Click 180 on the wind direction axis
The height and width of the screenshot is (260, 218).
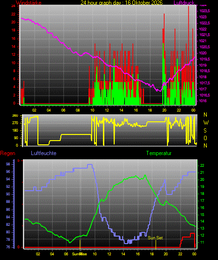[x=15, y=131]
